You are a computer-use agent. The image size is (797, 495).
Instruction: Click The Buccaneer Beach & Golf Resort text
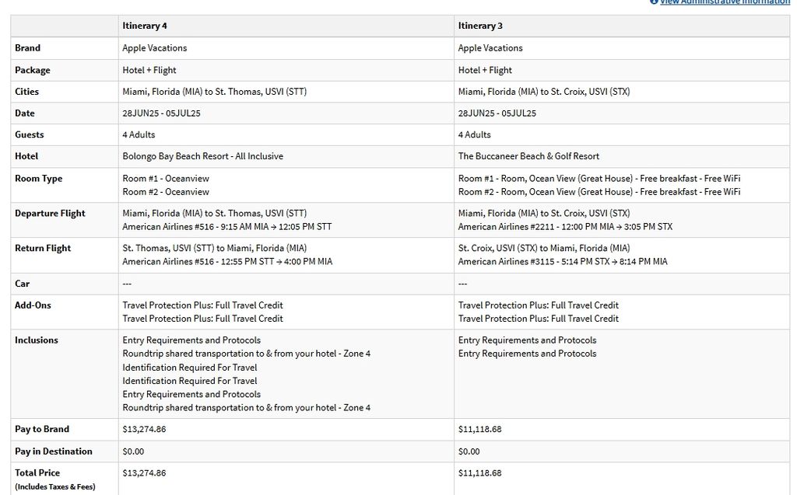(528, 156)
